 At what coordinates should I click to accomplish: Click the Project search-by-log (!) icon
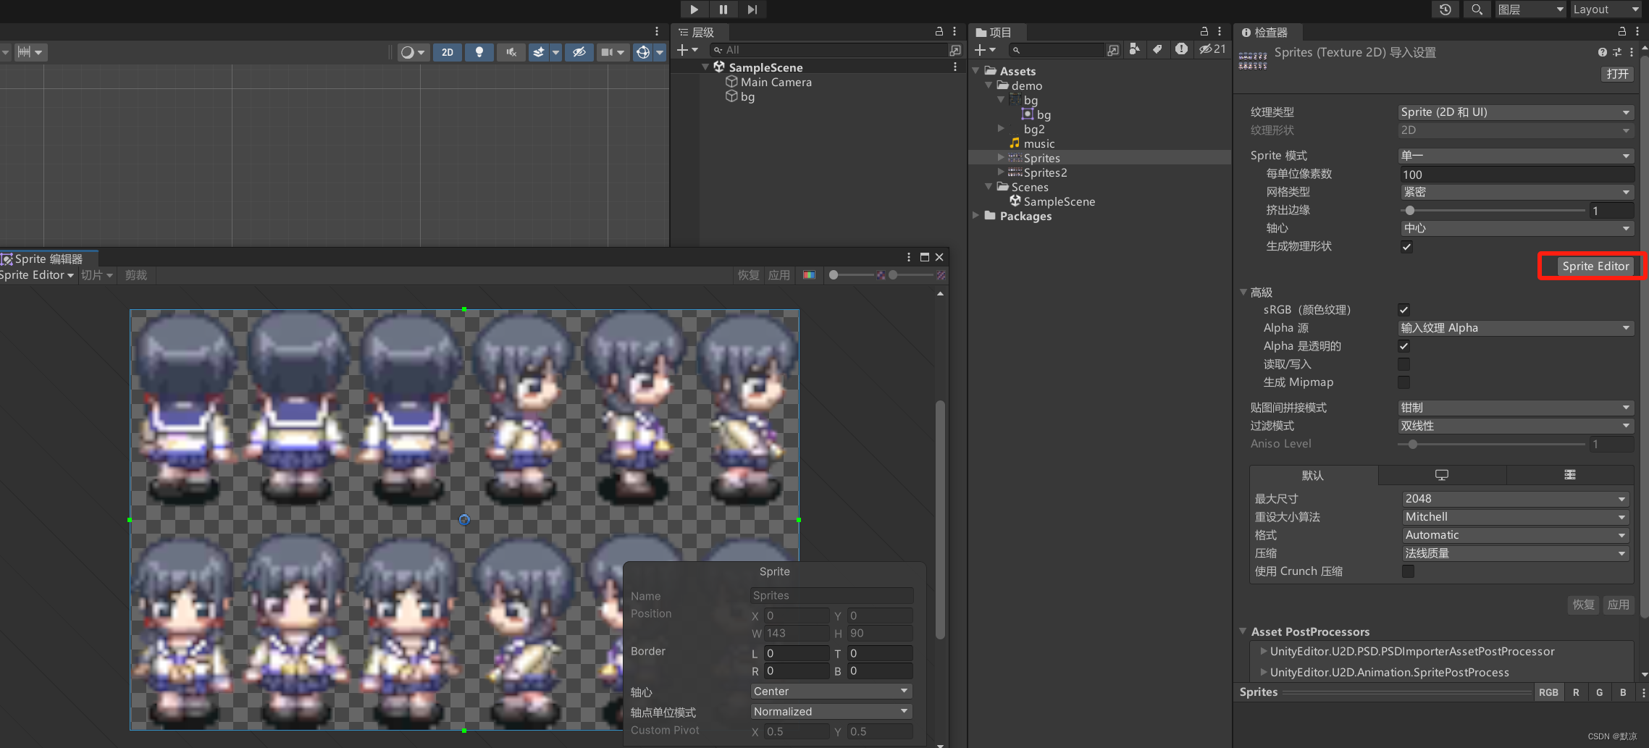1181,49
